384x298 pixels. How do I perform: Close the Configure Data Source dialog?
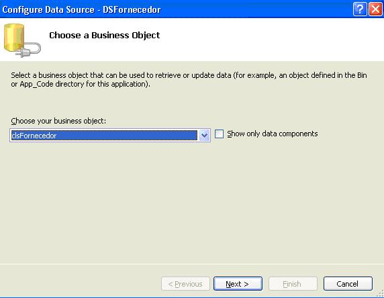click(375, 9)
